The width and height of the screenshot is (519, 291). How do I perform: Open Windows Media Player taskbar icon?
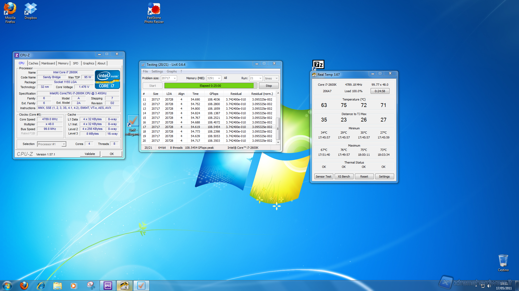tap(74, 286)
